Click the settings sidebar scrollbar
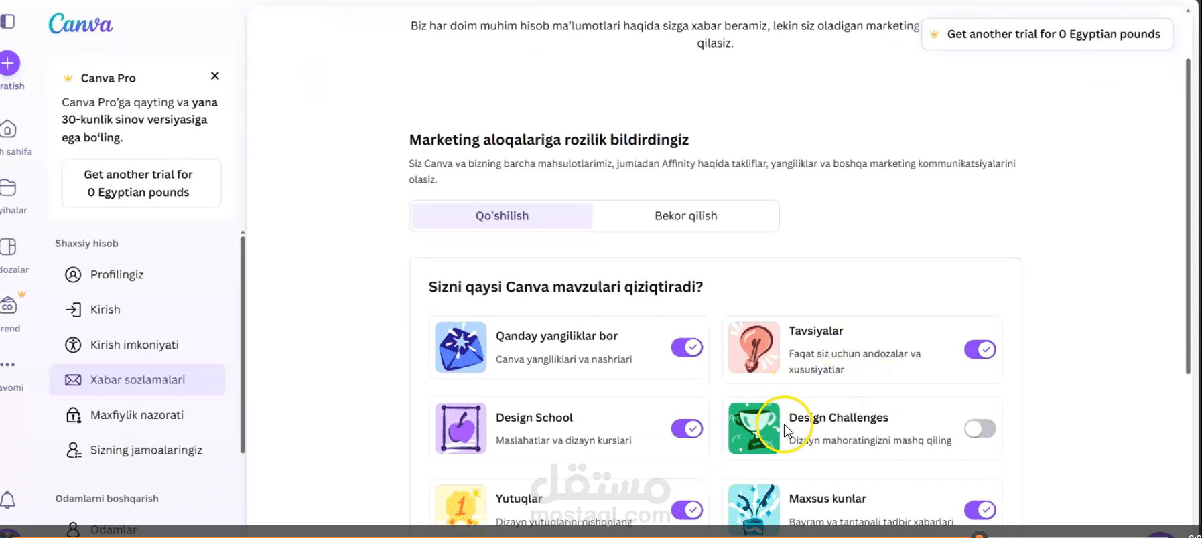The height and width of the screenshot is (538, 1202). coord(243,344)
